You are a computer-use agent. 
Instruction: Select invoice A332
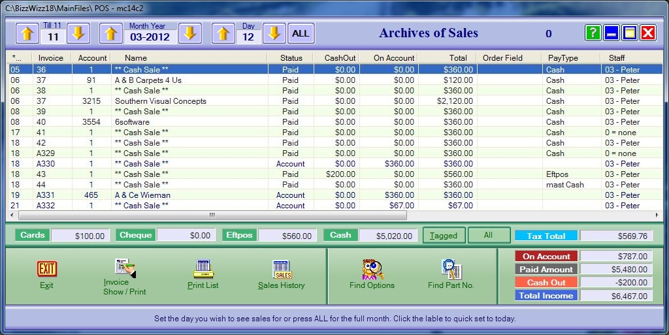(x=336, y=206)
